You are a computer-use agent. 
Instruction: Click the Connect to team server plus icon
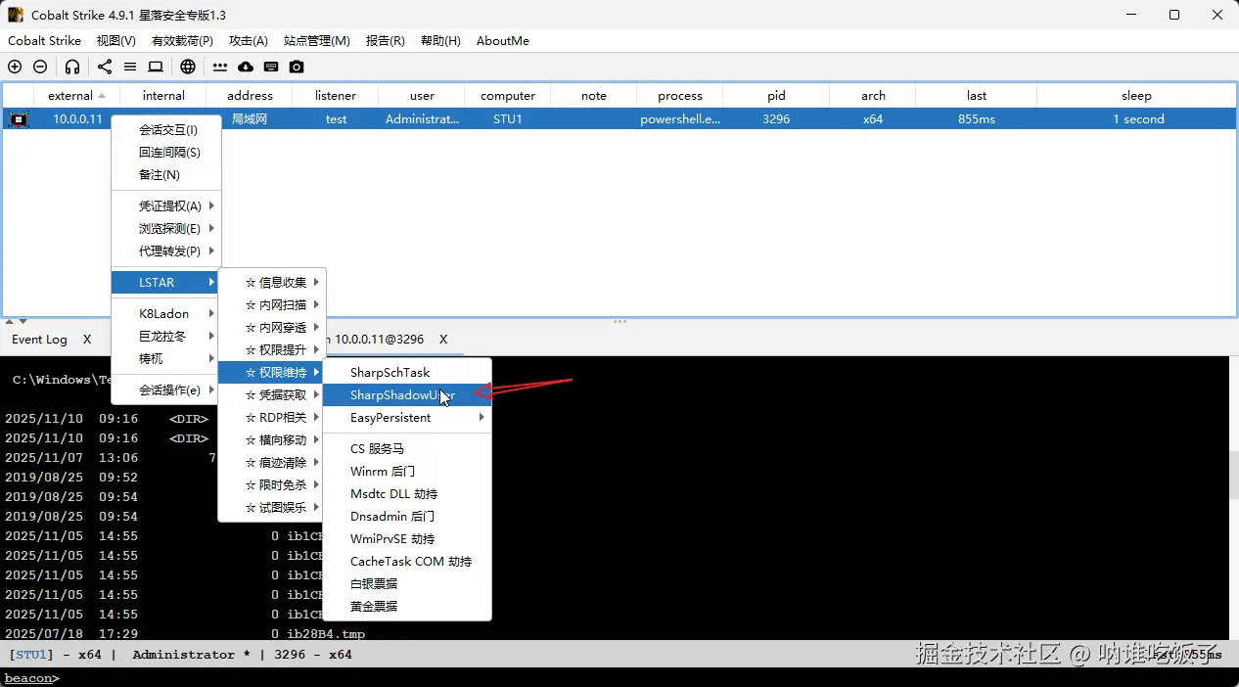pos(15,67)
